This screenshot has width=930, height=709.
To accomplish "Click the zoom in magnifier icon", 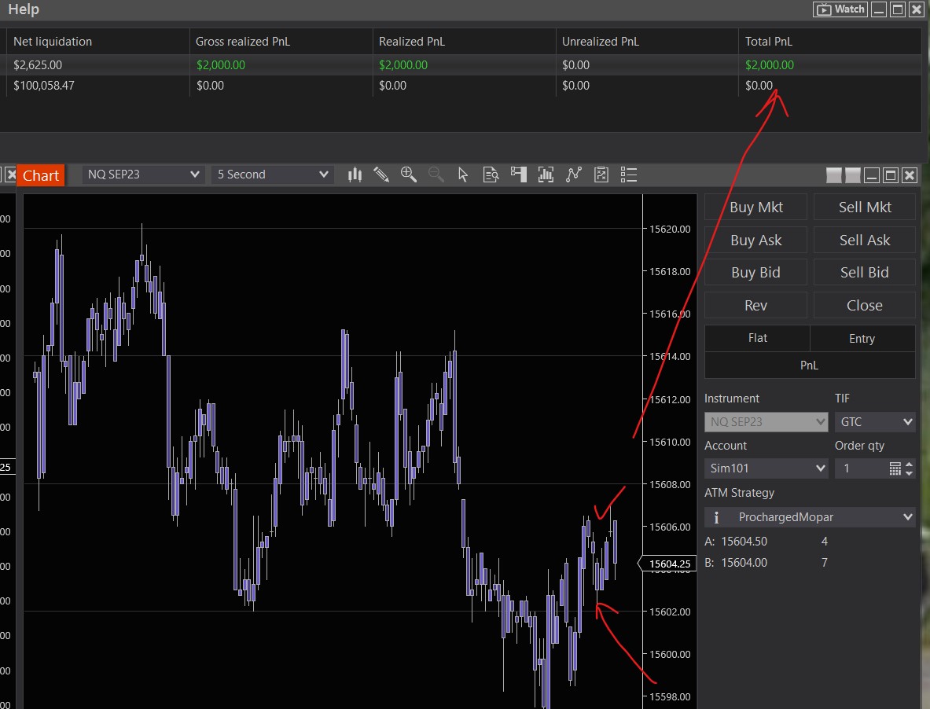I will pos(408,174).
